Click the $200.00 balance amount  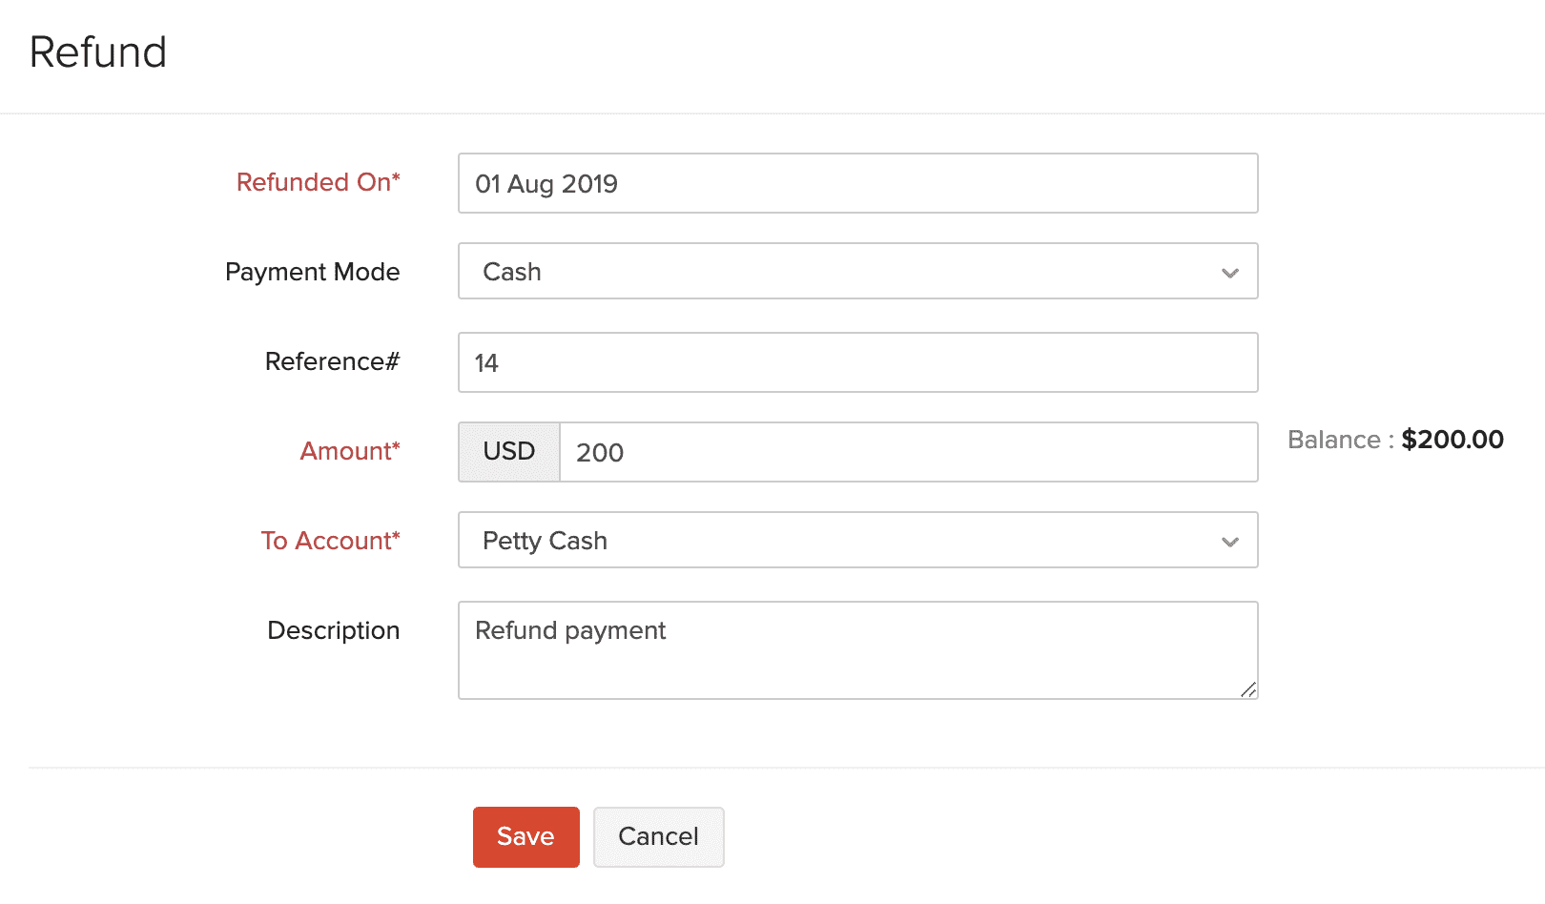pos(1452,440)
